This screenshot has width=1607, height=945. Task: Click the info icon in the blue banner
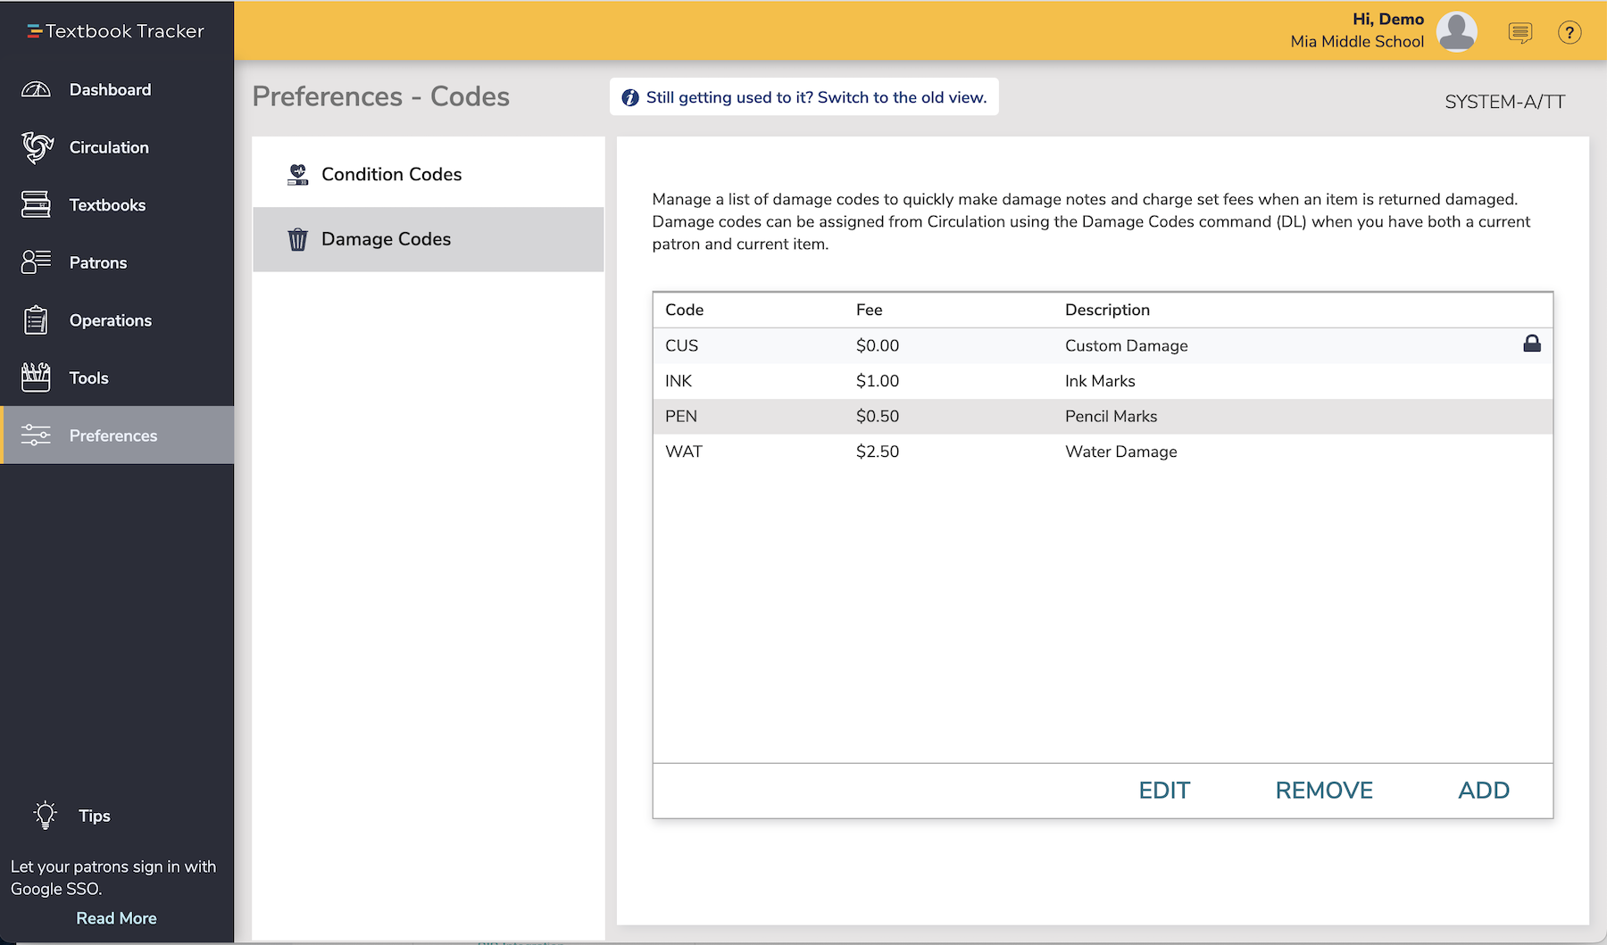click(x=631, y=96)
